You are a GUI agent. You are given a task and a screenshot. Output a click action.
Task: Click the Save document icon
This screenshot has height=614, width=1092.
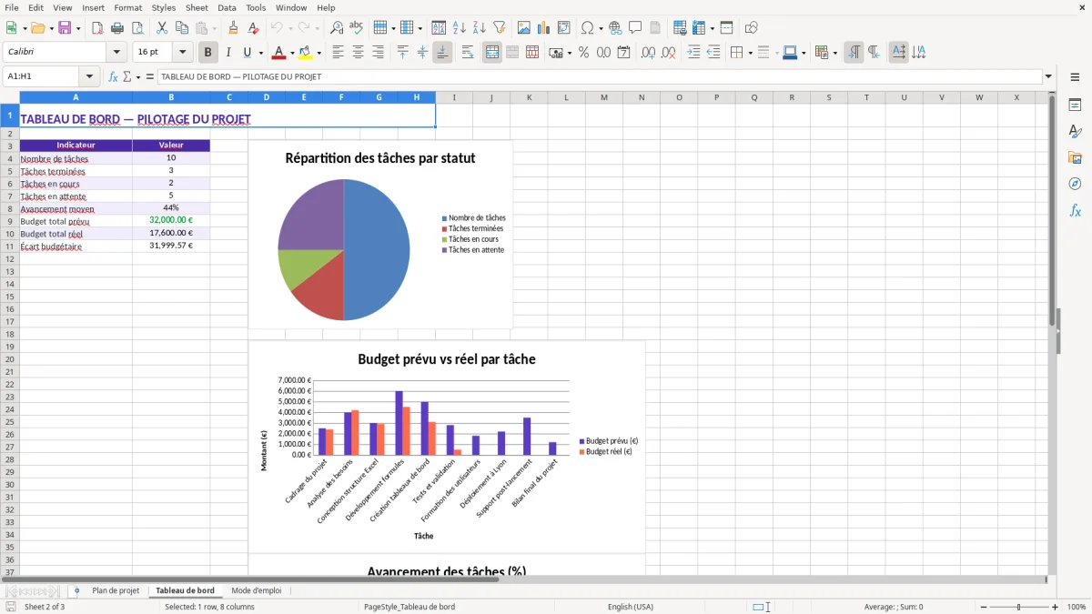pos(65,28)
